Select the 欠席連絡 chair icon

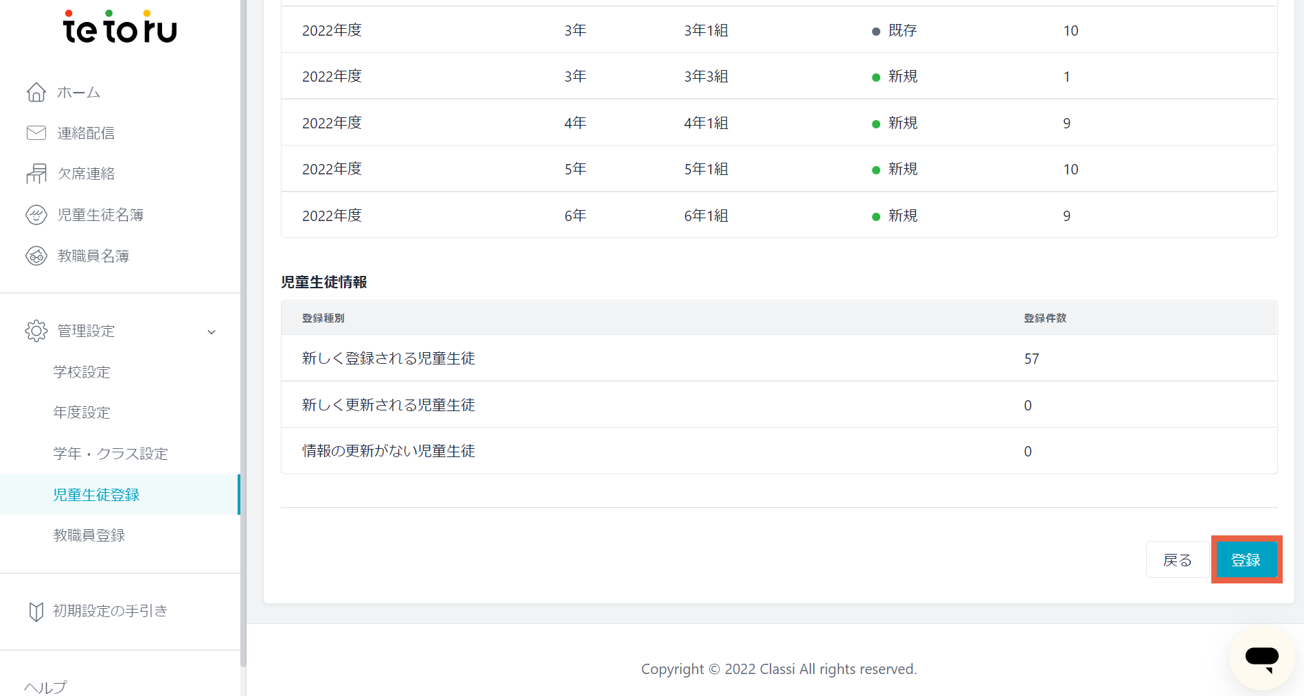point(36,174)
